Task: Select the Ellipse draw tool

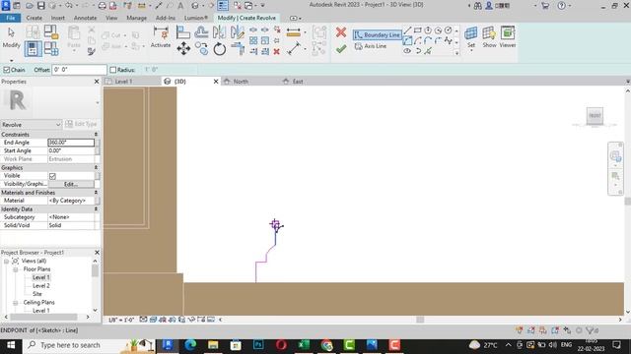Action: tap(407, 51)
